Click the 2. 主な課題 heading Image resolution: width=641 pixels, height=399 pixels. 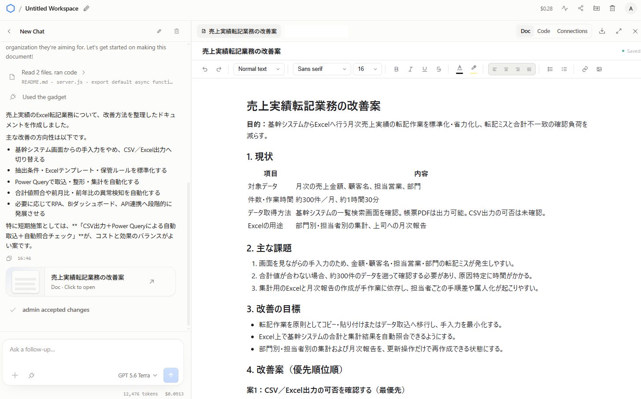tap(269, 248)
